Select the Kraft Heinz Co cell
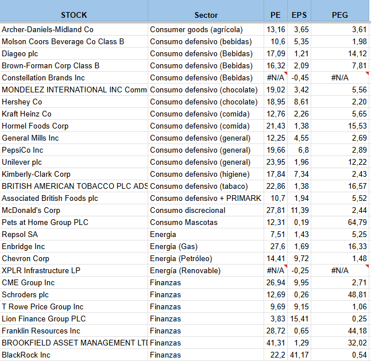371x361 pixels. pos(74,114)
